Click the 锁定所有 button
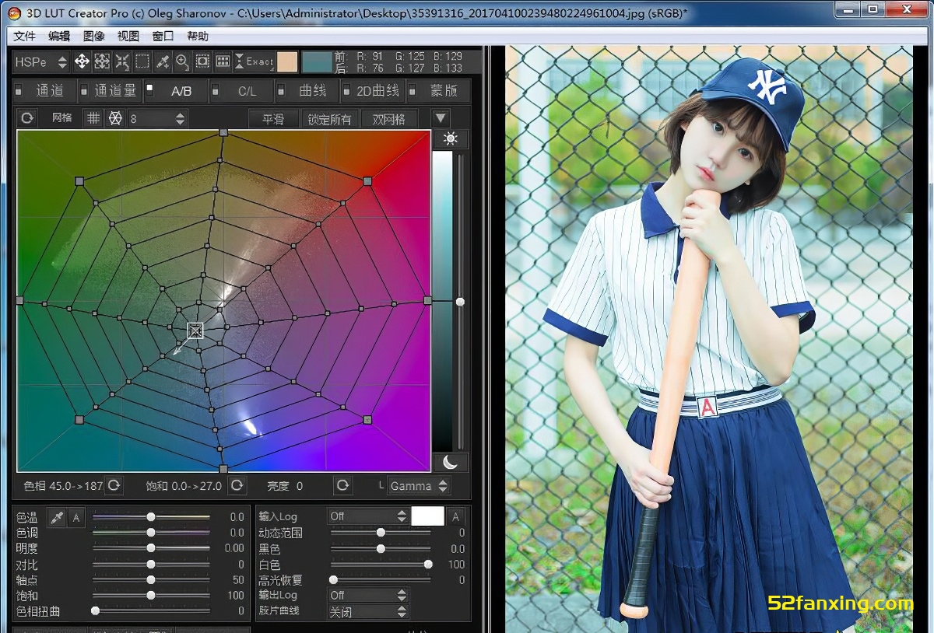The image size is (934, 633). pos(330,119)
